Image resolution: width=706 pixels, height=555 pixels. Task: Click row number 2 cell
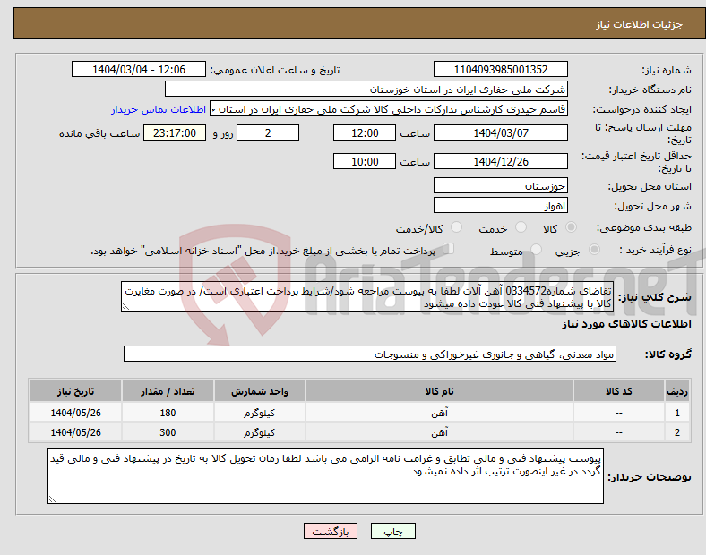tap(676, 432)
